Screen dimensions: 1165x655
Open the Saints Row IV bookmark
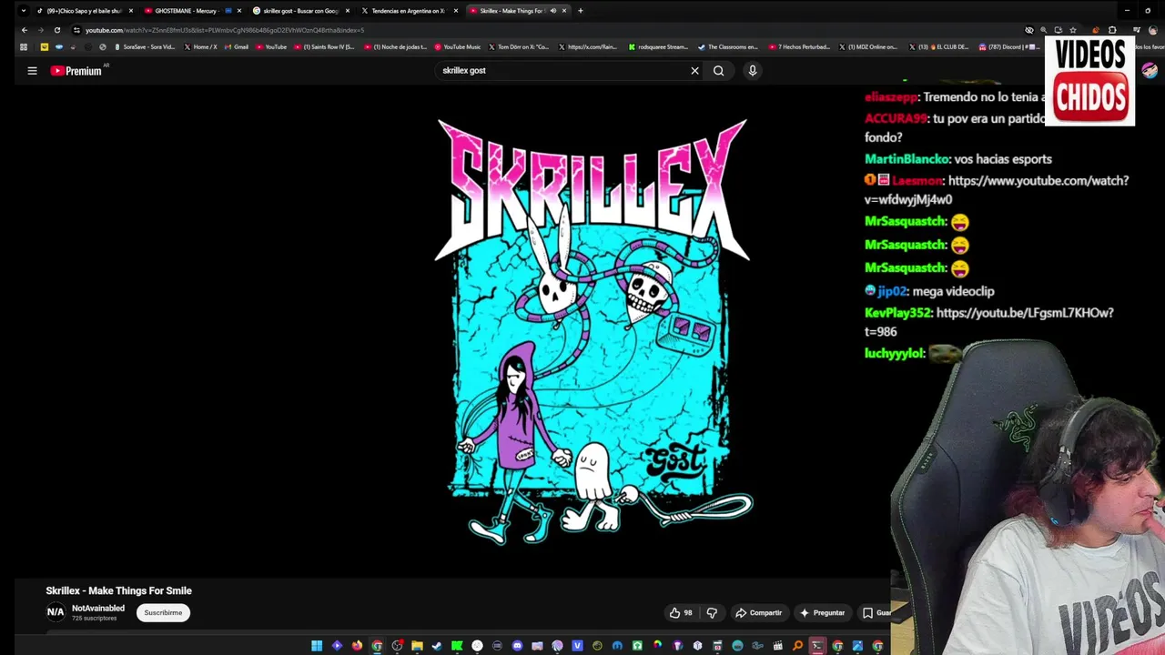coord(325,46)
